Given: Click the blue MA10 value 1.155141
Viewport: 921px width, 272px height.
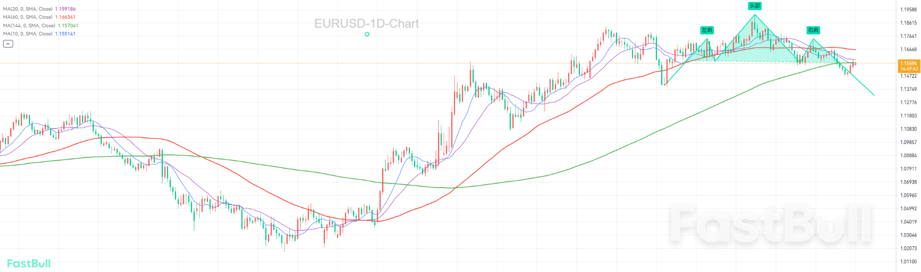Looking at the screenshot, I should (x=65, y=33).
